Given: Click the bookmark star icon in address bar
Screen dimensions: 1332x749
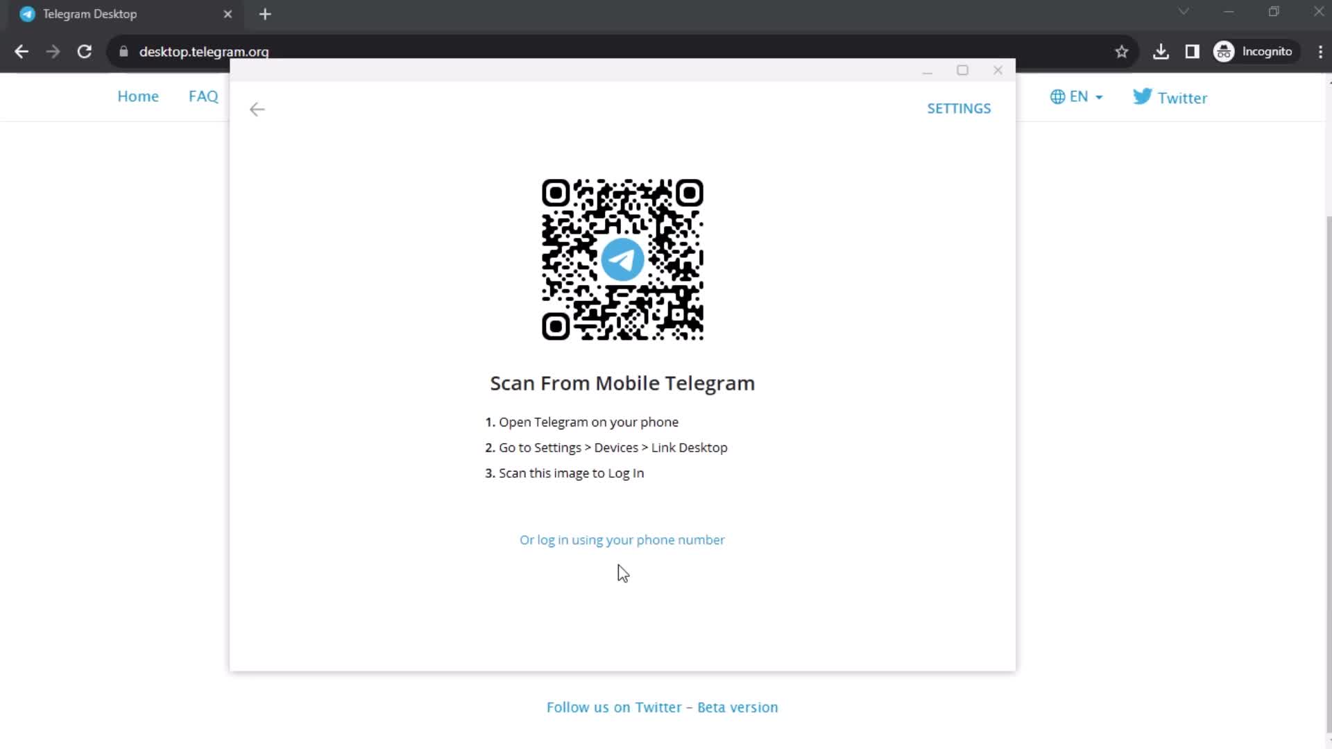Looking at the screenshot, I should tap(1122, 51).
